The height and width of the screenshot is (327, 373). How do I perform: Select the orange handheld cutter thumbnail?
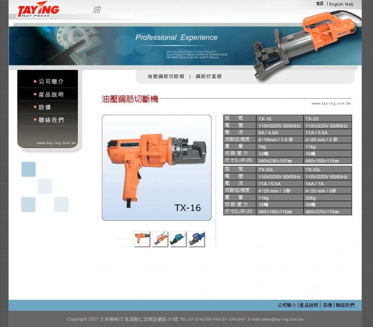[x=142, y=239]
